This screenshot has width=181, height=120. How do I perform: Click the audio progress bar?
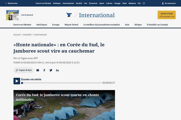coord(61,83)
